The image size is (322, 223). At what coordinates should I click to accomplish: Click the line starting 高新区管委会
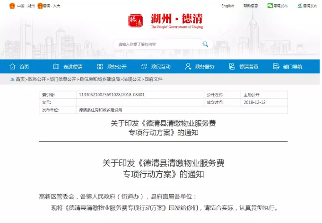coord(118,196)
